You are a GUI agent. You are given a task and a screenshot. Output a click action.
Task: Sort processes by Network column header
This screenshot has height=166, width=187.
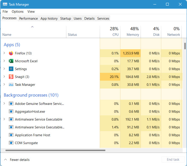point(171,32)
